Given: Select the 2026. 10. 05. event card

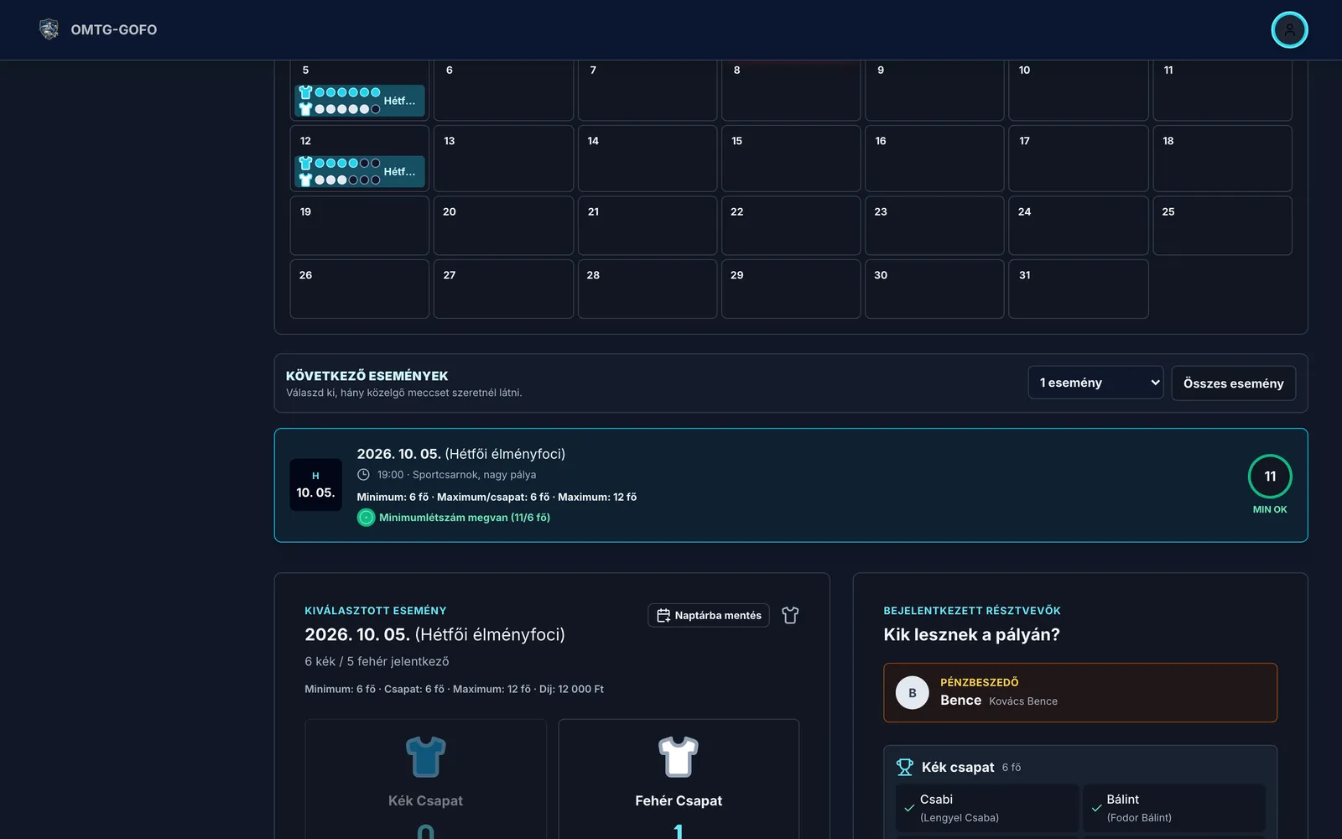Looking at the screenshot, I should click(x=791, y=486).
